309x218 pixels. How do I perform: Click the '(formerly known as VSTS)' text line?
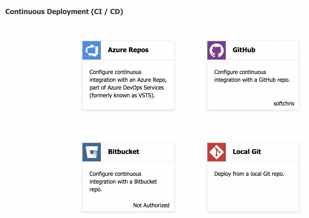(122, 95)
